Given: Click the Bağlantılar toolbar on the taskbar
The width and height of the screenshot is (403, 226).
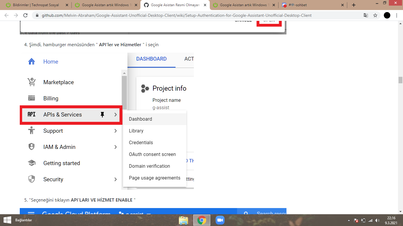Looking at the screenshot, I should tap(24, 220).
